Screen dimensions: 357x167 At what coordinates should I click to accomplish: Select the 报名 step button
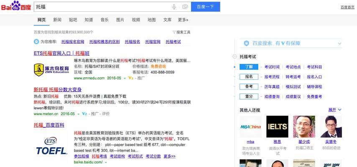coord(249,77)
